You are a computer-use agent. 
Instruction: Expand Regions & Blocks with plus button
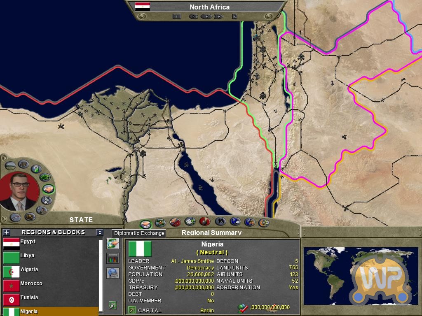tap(6, 232)
